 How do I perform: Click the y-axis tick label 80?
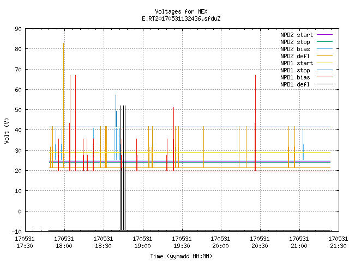click(x=18, y=49)
